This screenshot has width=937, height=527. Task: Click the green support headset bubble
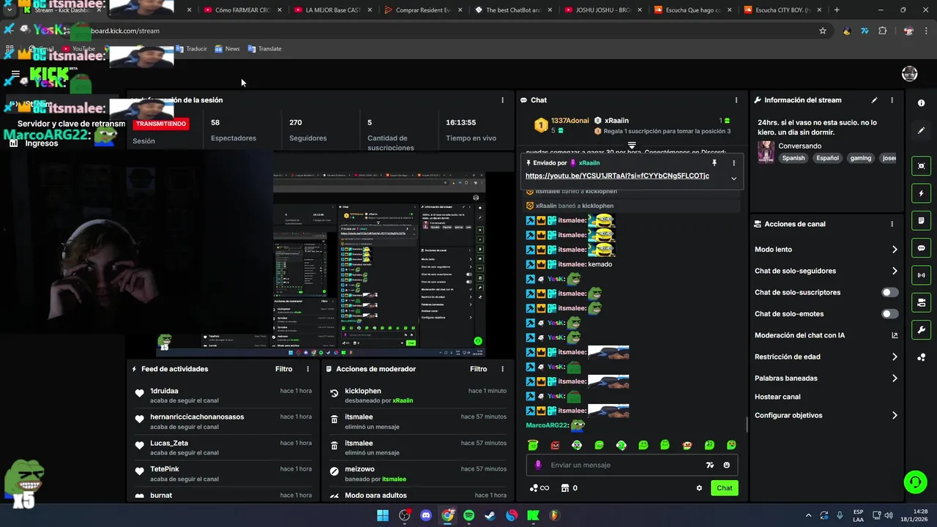(x=915, y=482)
